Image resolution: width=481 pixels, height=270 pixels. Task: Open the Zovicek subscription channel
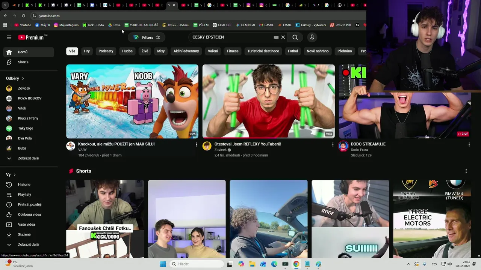(x=29, y=88)
